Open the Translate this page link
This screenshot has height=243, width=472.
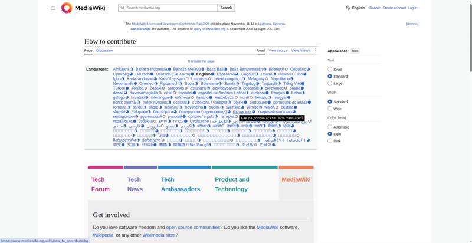click(x=201, y=61)
